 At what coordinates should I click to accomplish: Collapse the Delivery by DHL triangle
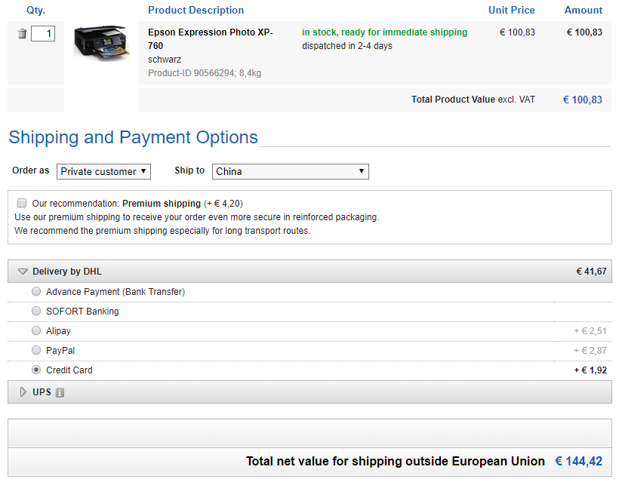pos(23,272)
